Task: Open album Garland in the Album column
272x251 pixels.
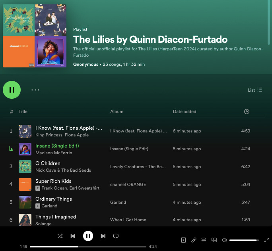Action: 118,202
